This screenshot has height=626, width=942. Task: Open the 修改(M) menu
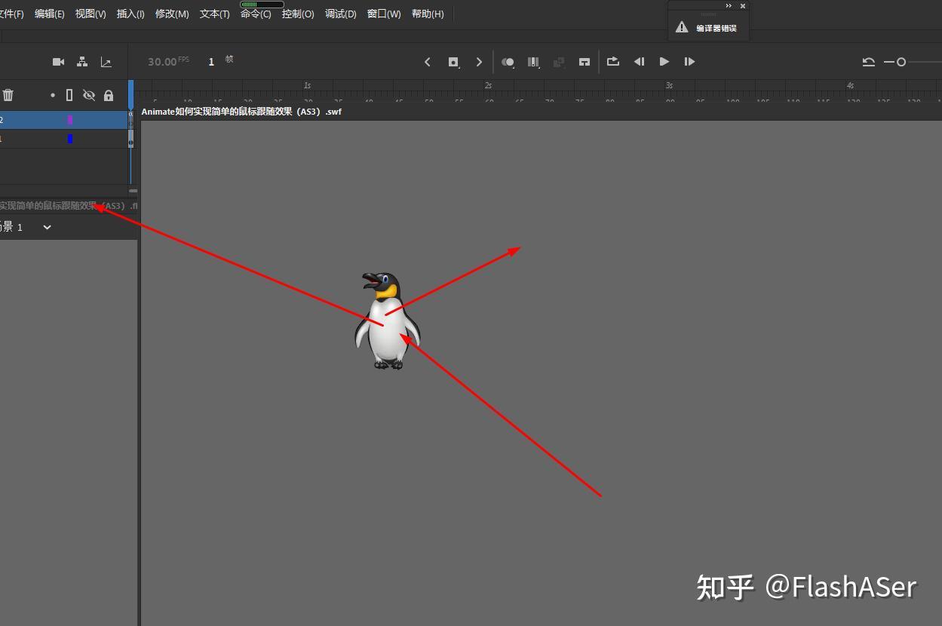click(x=172, y=14)
